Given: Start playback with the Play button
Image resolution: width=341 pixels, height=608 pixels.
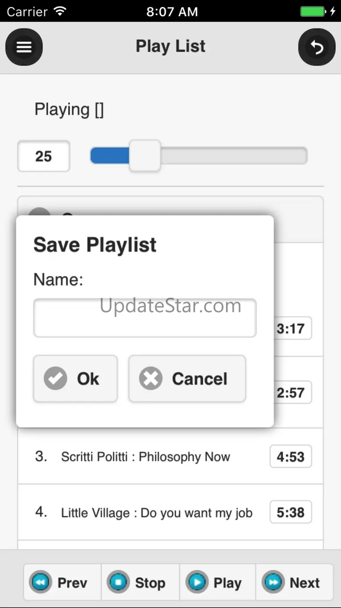Looking at the screenshot, I should click(217, 582).
